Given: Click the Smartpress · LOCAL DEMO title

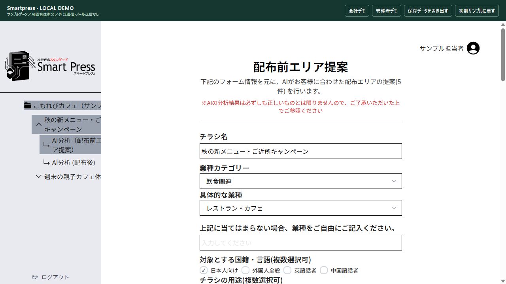Looking at the screenshot, I should pos(40,8).
